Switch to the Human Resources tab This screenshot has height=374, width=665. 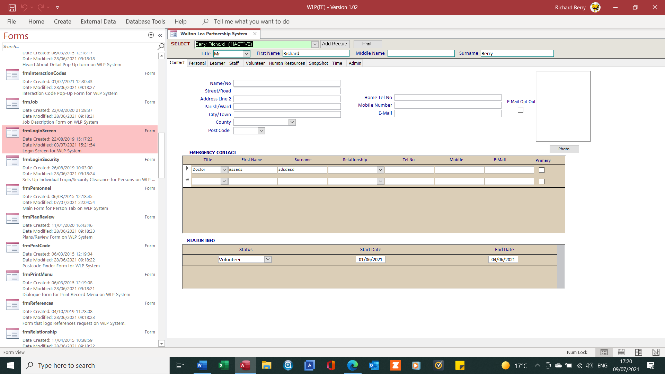coord(287,63)
